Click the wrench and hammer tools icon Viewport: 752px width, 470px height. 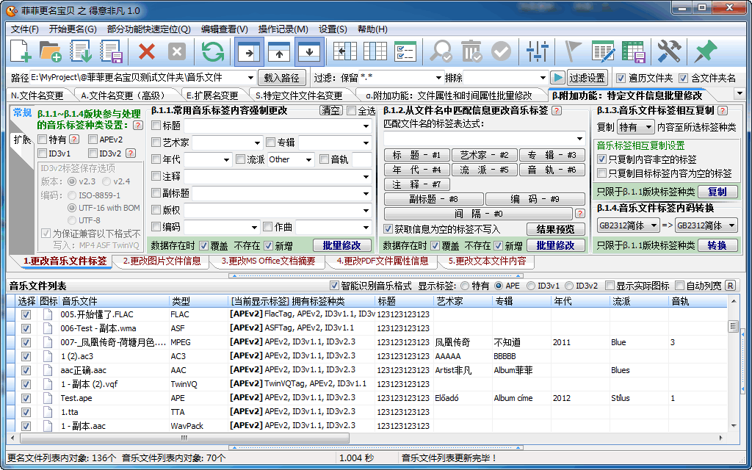[x=669, y=51]
